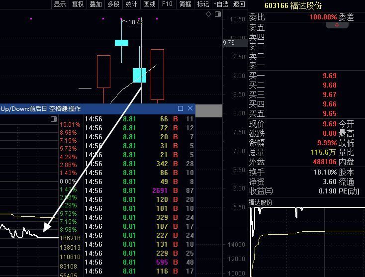Toggle panel icon in intraday popup chart
The height and width of the screenshot is (277, 365).
point(54,119)
